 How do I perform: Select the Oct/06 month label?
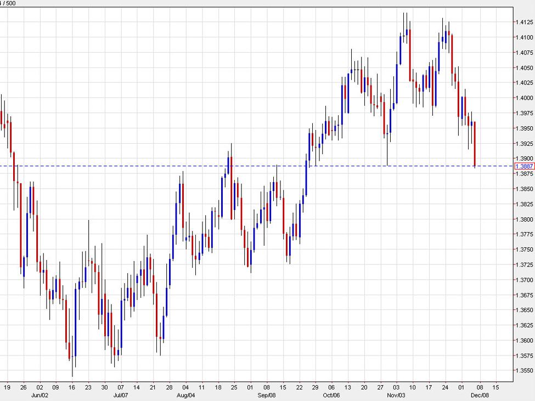point(332,394)
